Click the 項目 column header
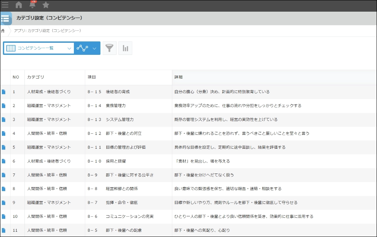377x237 pixels. tap(92, 77)
